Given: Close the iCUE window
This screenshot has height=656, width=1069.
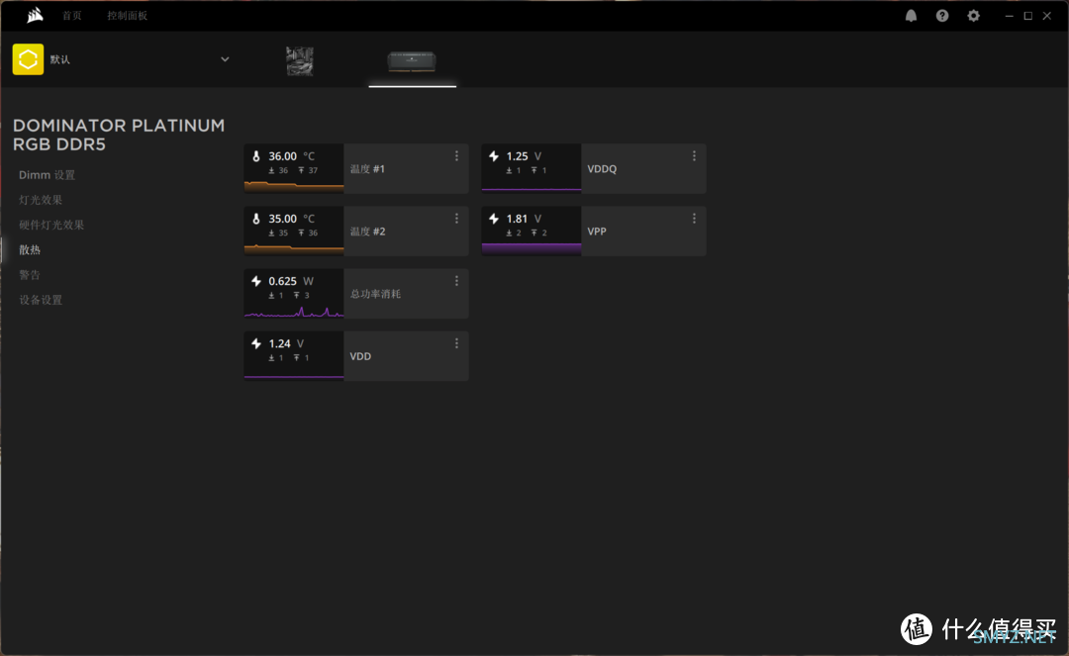Looking at the screenshot, I should tap(1047, 16).
